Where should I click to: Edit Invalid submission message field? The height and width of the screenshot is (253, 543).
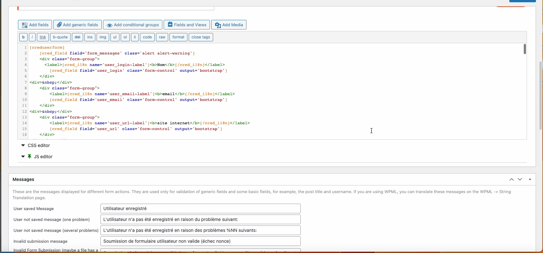click(201, 241)
